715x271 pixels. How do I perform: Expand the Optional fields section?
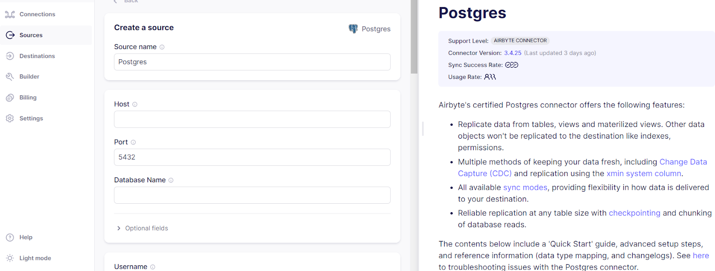[147, 228]
